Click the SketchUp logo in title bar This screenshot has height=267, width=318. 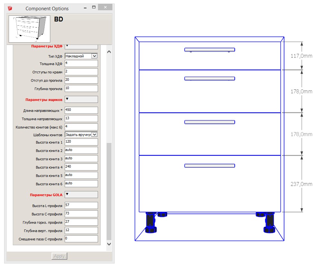pos(11,8)
